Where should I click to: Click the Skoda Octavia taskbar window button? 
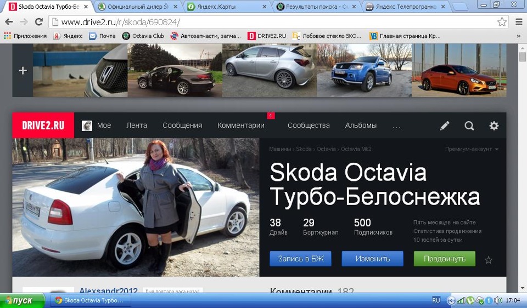[x=89, y=301]
